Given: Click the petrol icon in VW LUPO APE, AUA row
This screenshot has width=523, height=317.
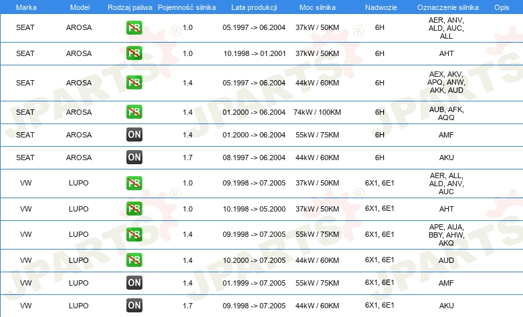Looking at the screenshot, I should (x=134, y=234).
